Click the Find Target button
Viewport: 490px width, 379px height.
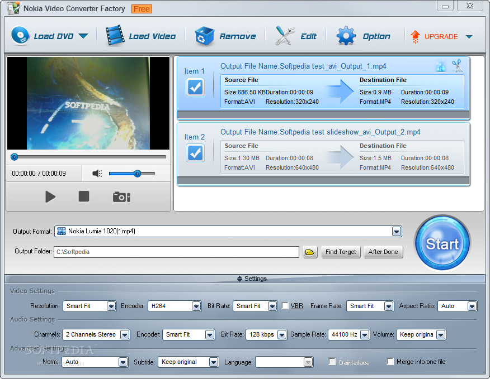[x=341, y=252]
